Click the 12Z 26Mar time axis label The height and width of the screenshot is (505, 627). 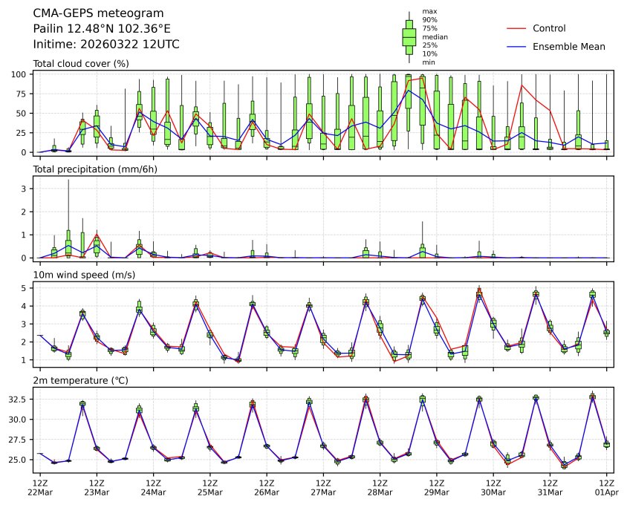coord(267,487)
